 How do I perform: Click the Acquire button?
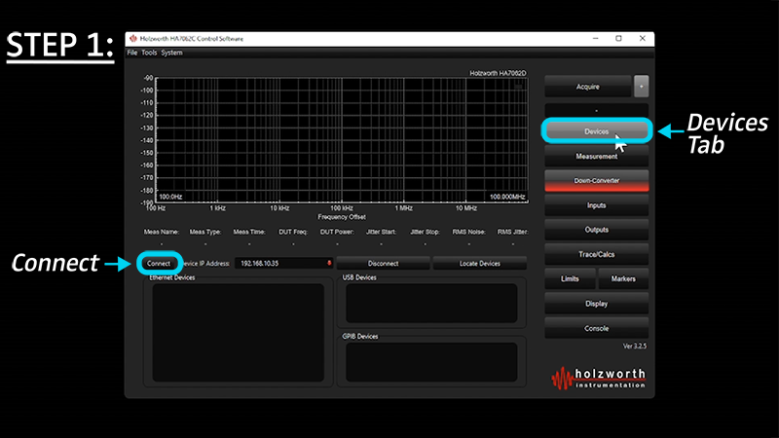point(588,87)
